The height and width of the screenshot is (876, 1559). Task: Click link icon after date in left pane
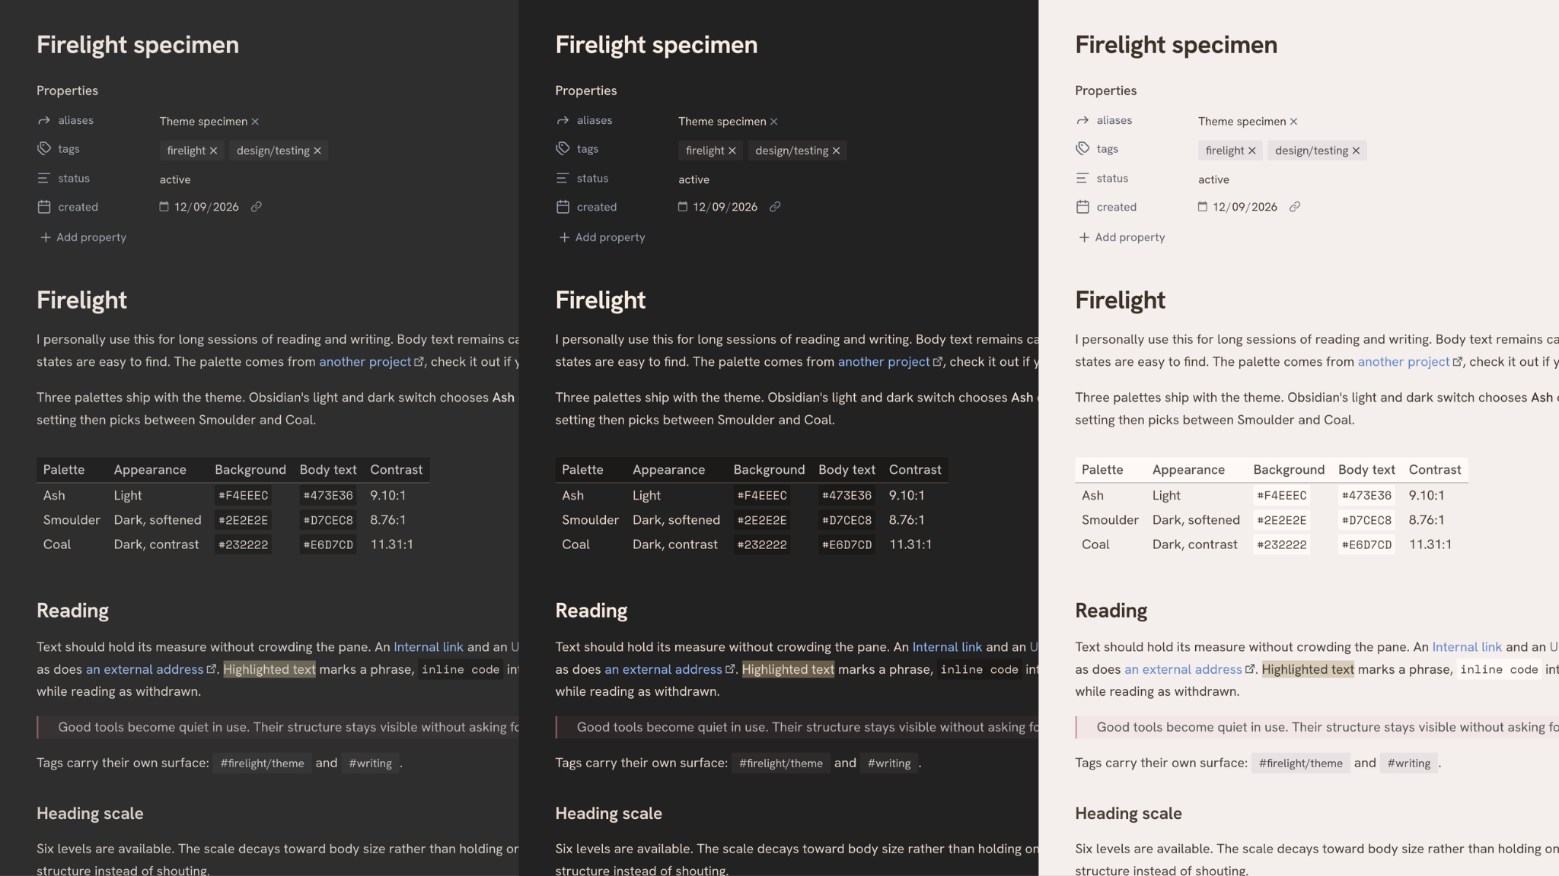[x=257, y=207]
